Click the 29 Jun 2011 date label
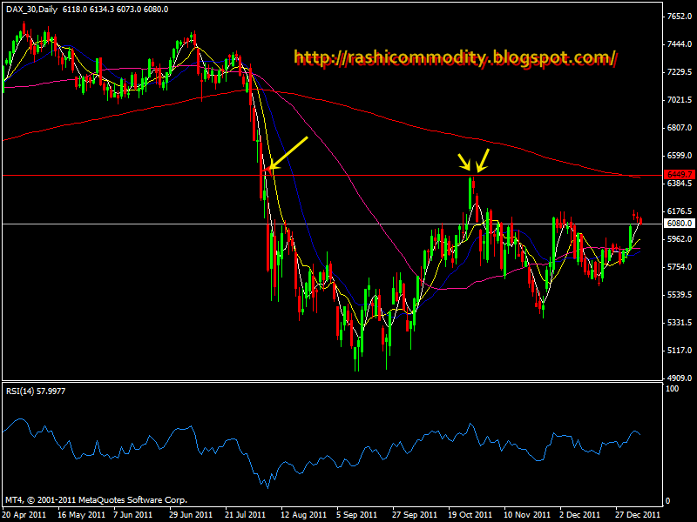The width and height of the screenshot is (697, 522). pos(190,515)
